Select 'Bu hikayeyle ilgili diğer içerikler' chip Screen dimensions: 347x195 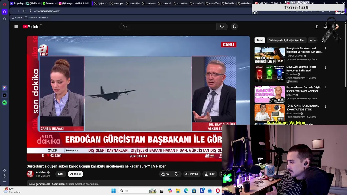287,40
